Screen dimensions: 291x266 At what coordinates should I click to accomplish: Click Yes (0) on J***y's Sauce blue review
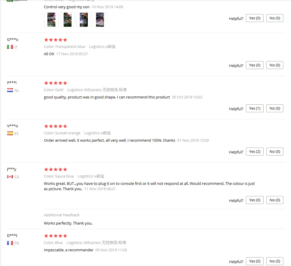point(254,200)
